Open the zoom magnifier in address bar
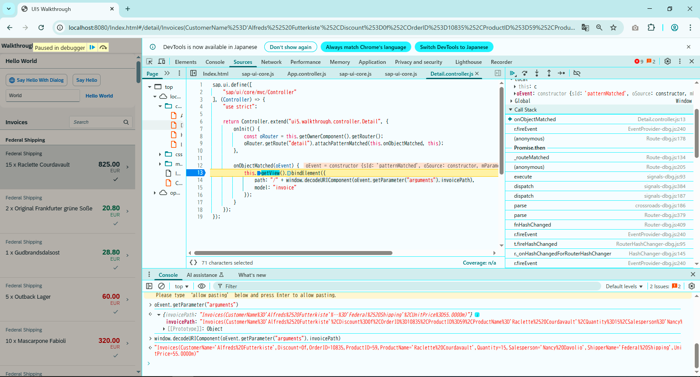 [599, 28]
